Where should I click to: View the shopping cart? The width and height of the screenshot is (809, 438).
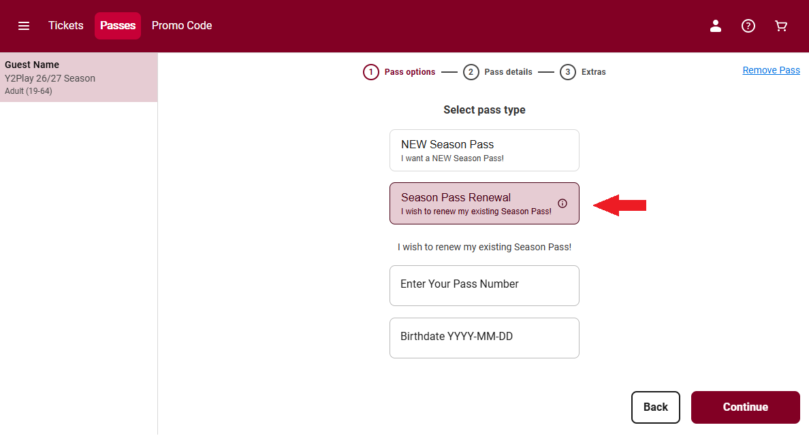click(781, 26)
